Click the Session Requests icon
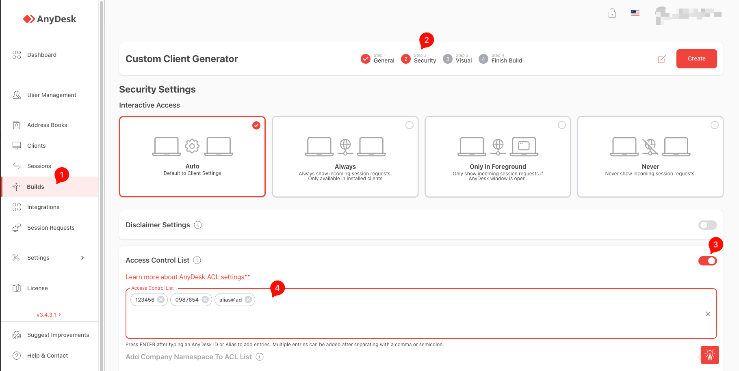 [x=17, y=228]
